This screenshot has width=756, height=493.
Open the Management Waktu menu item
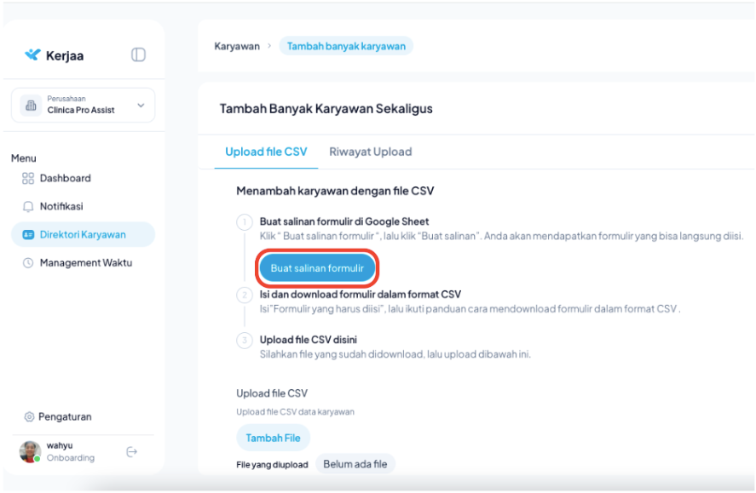pos(85,263)
